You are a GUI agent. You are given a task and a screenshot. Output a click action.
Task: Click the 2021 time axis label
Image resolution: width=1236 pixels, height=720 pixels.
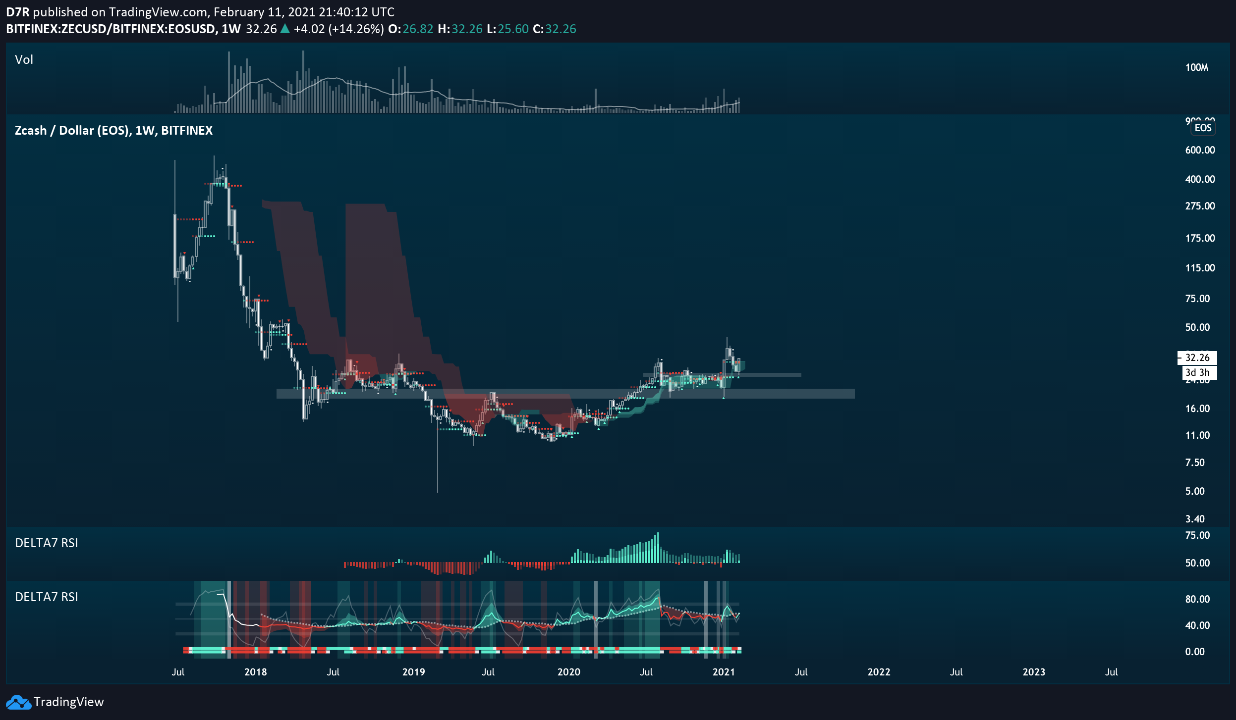coord(724,672)
